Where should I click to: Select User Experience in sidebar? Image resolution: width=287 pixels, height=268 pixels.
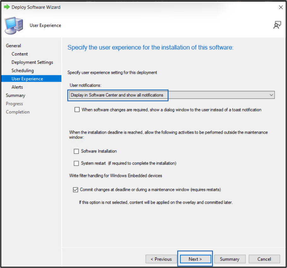[31, 79]
